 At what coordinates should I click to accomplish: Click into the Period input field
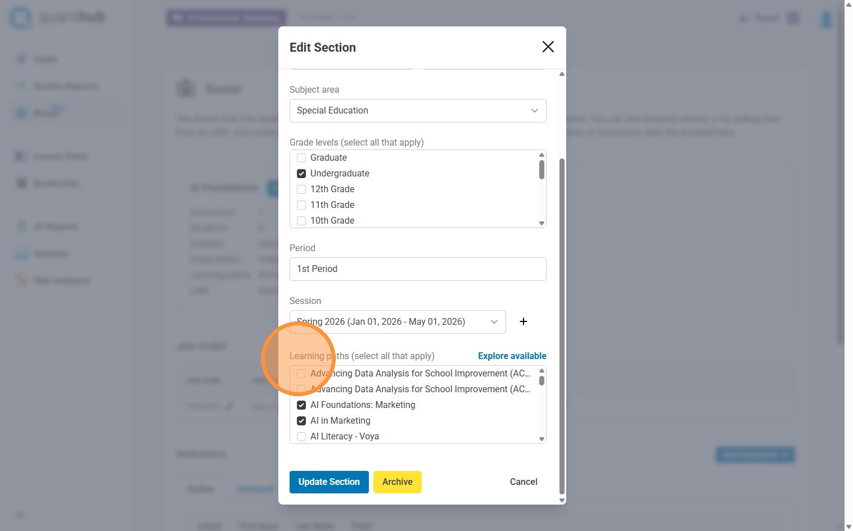click(x=417, y=269)
